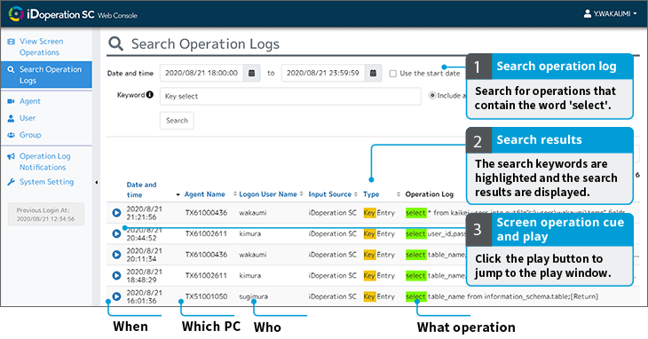Screen dimensions: 648x339
Task: Open View Screen Operations menu item
Action: tap(42, 47)
